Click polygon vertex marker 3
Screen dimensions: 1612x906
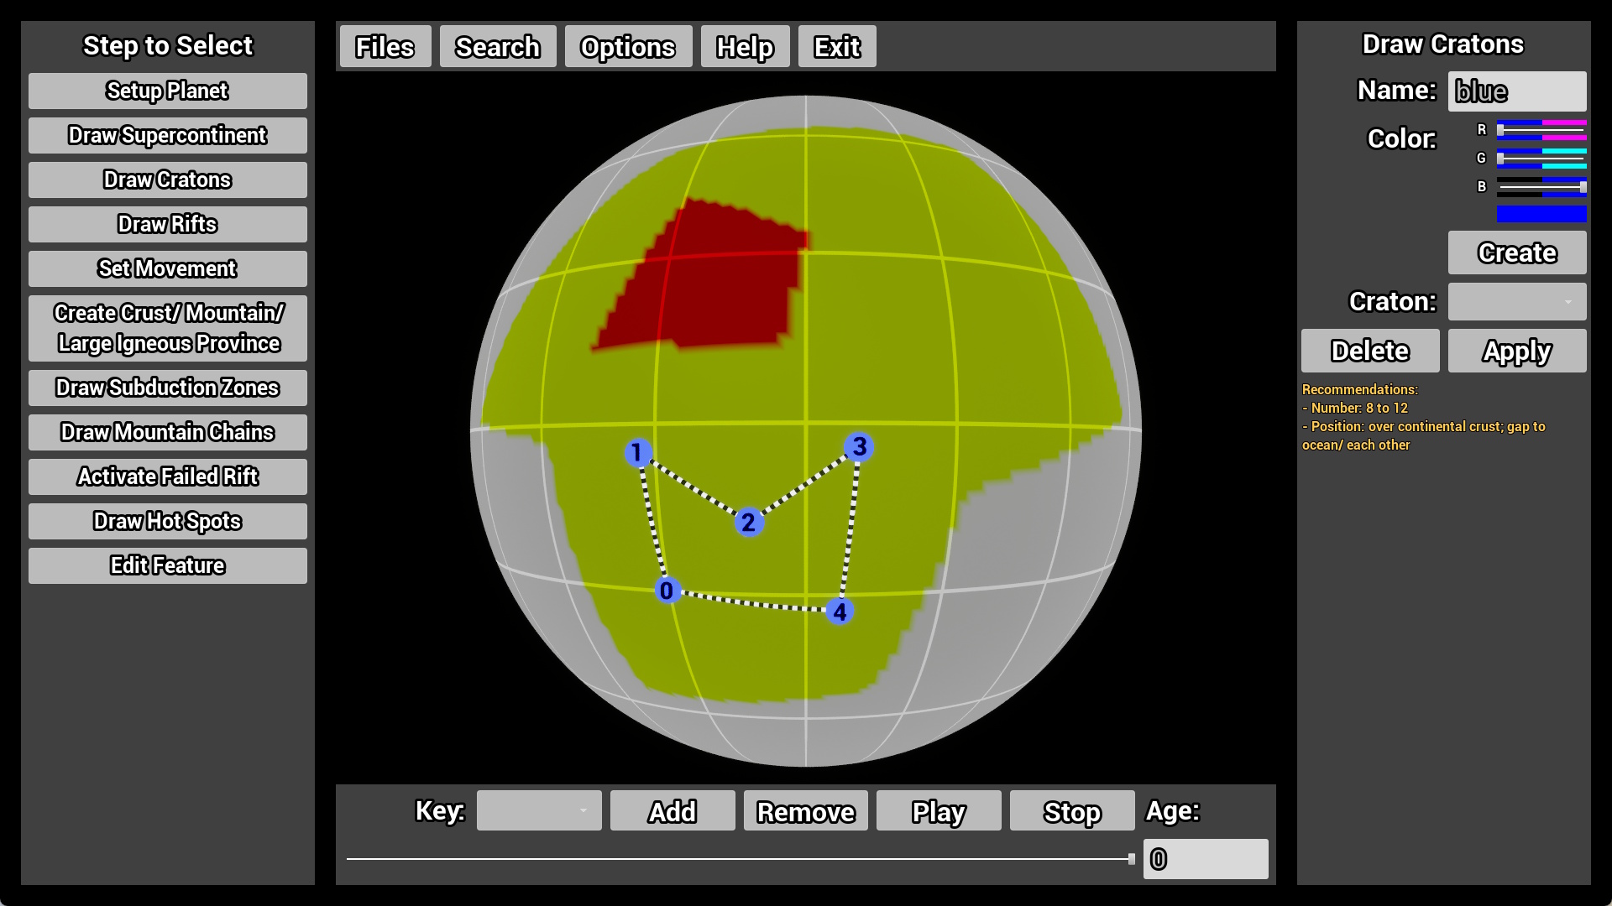point(859,447)
